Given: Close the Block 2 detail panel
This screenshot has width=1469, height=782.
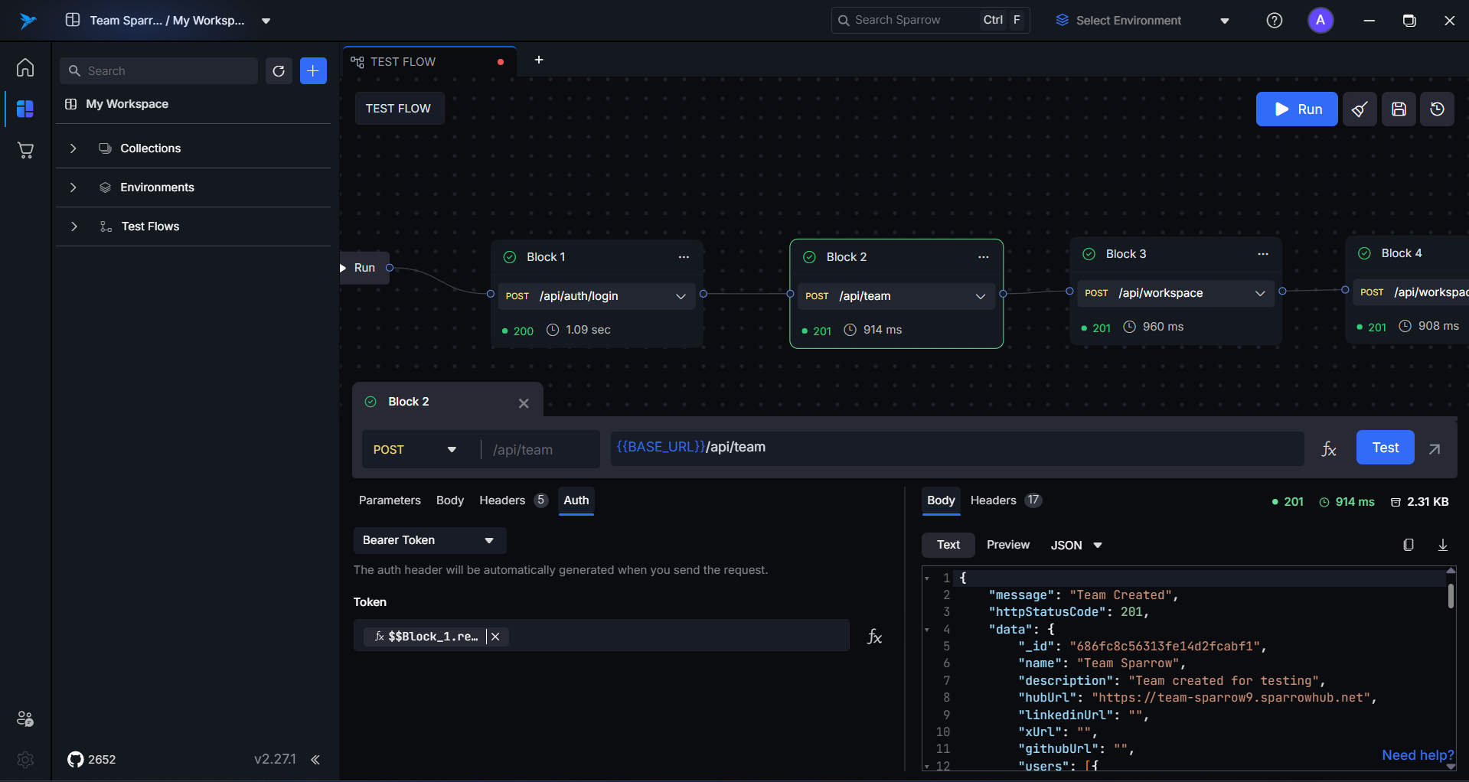Looking at the screenshot, I should coord(524,403).
